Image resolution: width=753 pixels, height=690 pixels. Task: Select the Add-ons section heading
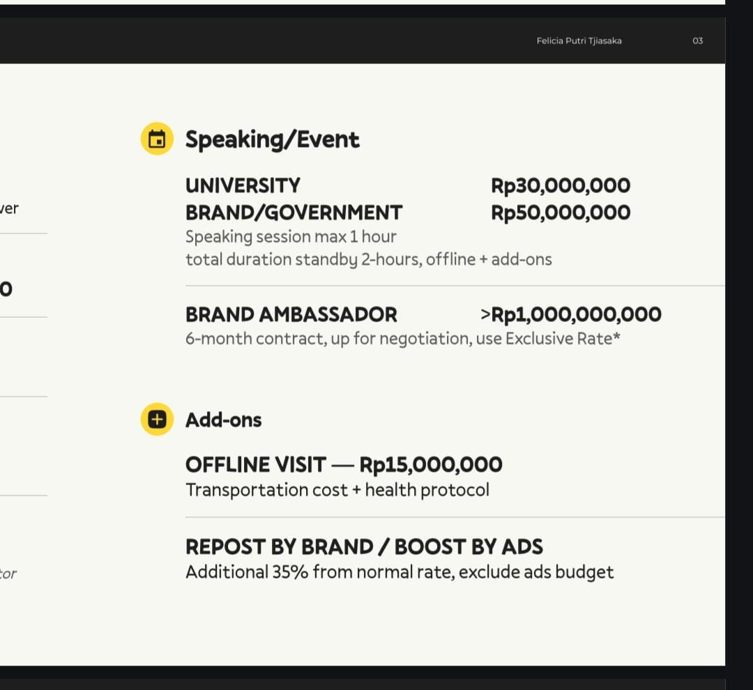(223, 420)
